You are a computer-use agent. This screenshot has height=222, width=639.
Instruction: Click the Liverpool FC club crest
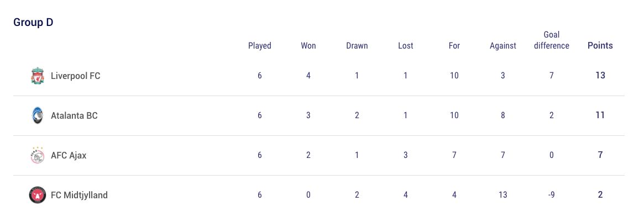[x=37, y=76]
